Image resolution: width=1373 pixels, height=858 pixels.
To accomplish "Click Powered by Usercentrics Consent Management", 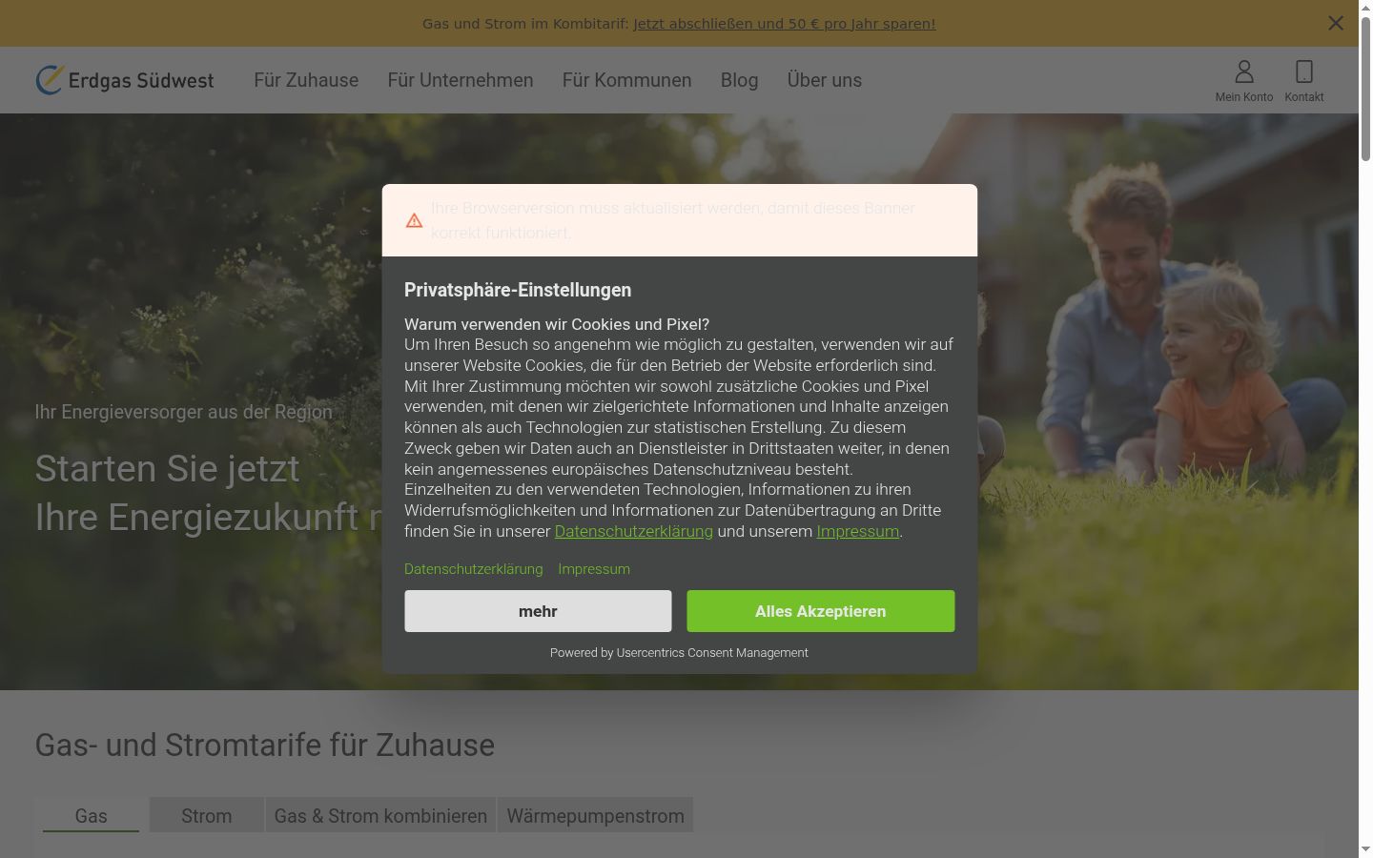I will tap(679, 653).
